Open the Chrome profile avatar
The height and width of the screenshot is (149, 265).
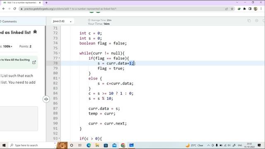pyautogui.click(x=255, y=9)
